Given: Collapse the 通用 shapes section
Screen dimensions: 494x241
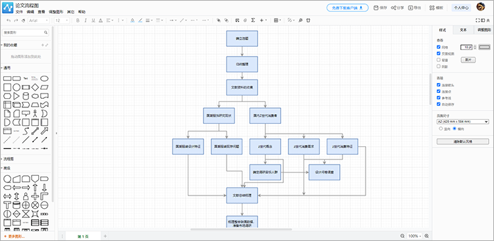Looking at the screenshot, I should pos(7,68).
